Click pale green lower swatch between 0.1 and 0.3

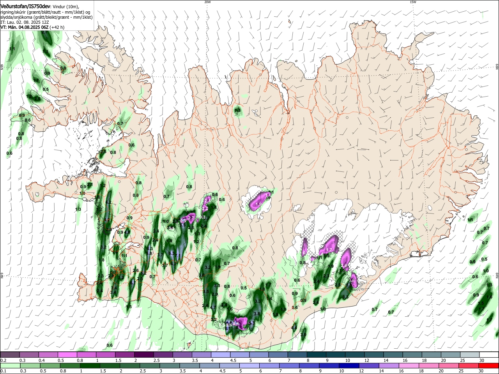10,366
